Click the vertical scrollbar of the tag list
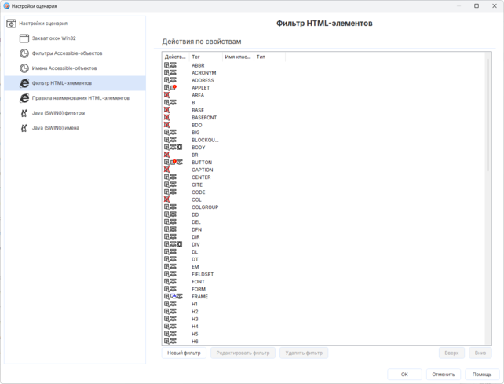Viewport: 504px width, 384px height. point(488,118)
